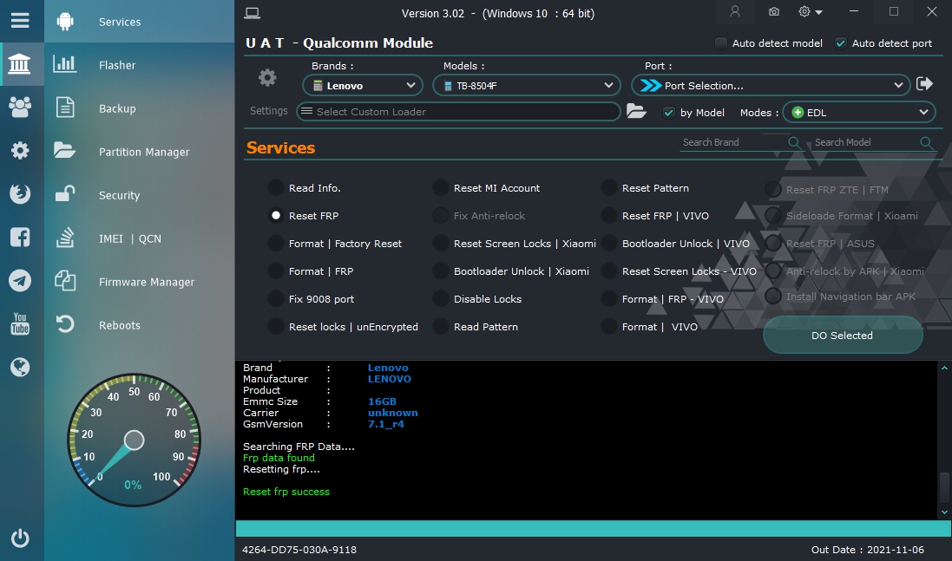The height and width of the screenshot is (561, 952).
Task: Click the Android robot Services icon
Action: coord(65,22)
